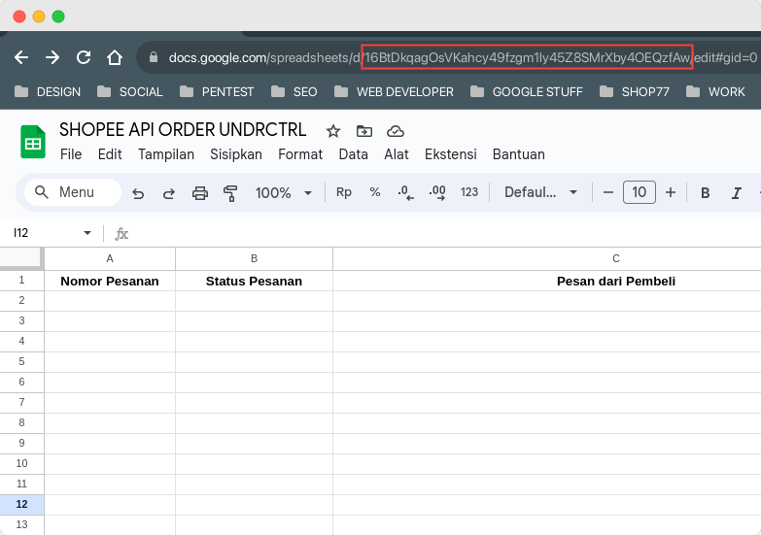Expand the name box dropdown arrow
The height and width of the screenshot is (535, 761).
tap(87, 233)
